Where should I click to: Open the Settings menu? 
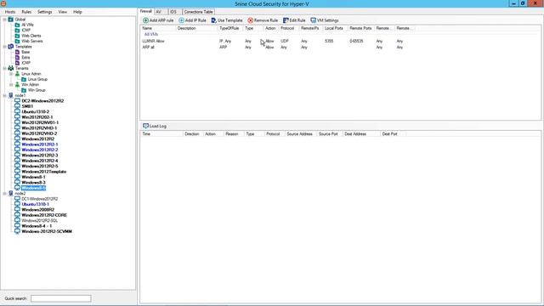pyautogui.click(x=44, y=12)
